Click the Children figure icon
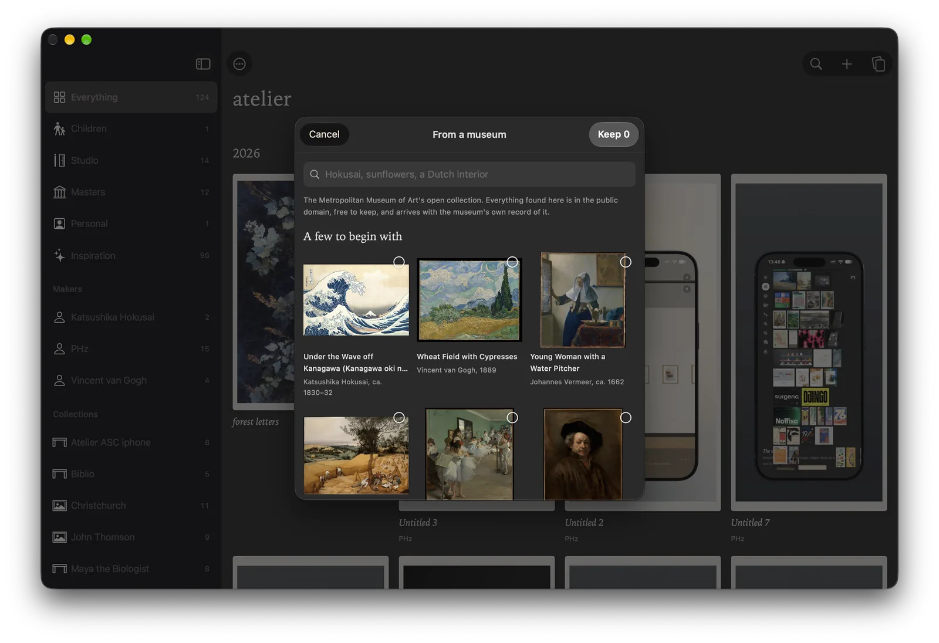The width and height of the screenshot is (939, 643). (59, 129)
